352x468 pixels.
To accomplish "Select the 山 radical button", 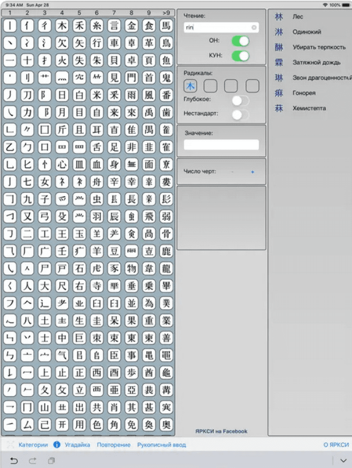I will click(x=45, y=407).
